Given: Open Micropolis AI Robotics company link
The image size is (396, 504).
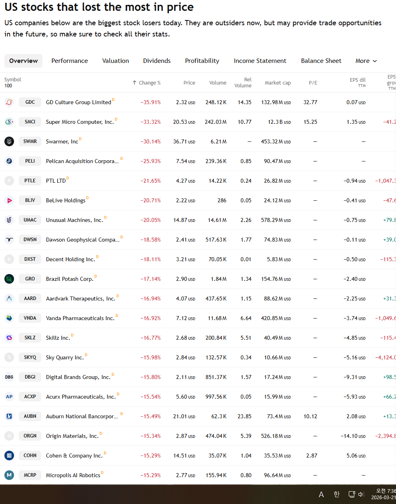Looking at the screenshot, I should [x=73, y=475].
